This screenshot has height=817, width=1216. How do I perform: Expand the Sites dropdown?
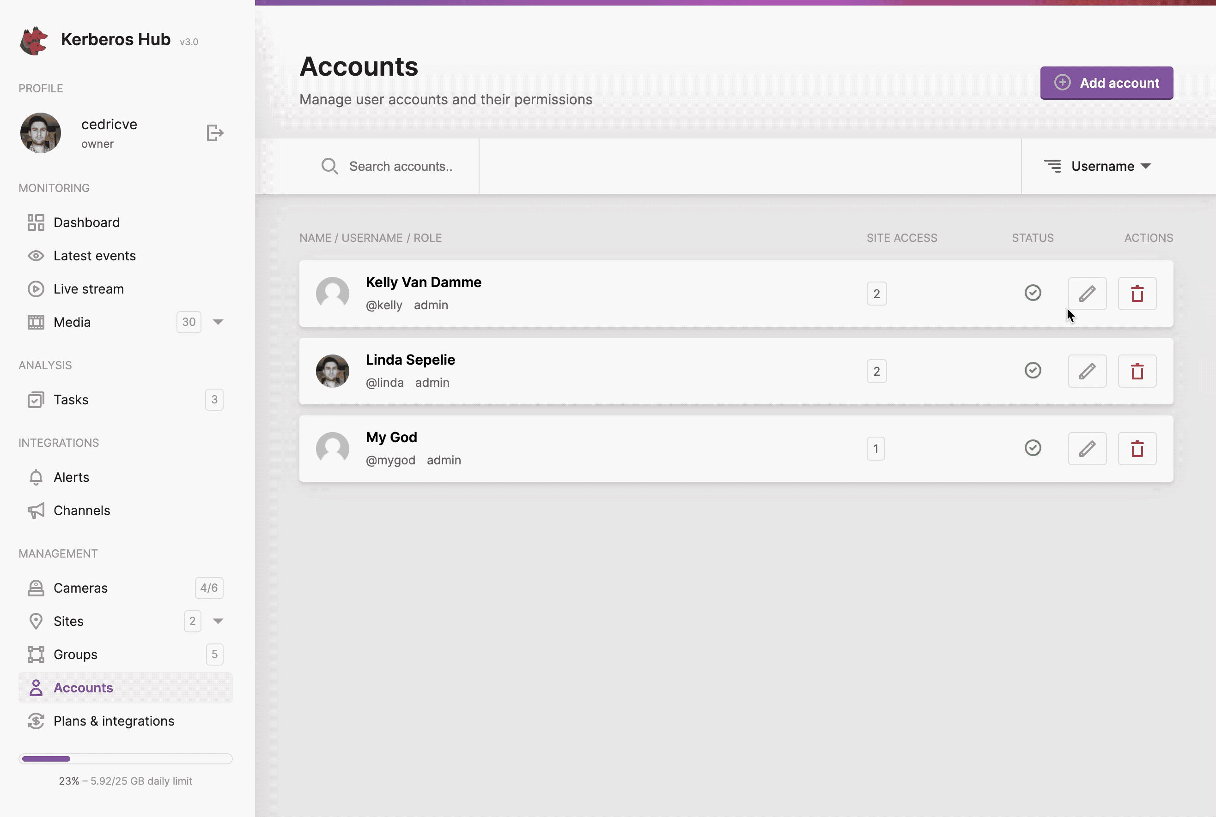pos(219,620)
